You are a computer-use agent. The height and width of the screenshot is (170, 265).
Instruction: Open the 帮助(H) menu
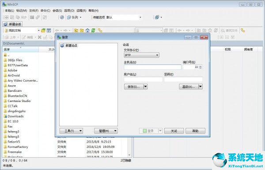coord(94,11)
